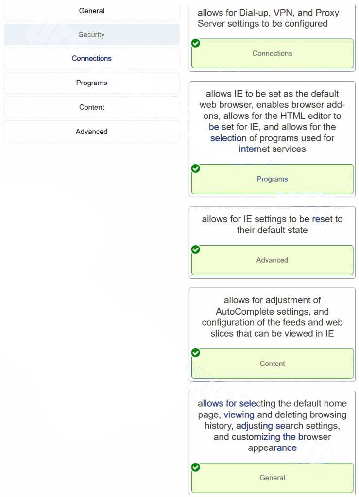Select the highlighted Security option
359x497 pixels.
(x=92, y=34)
